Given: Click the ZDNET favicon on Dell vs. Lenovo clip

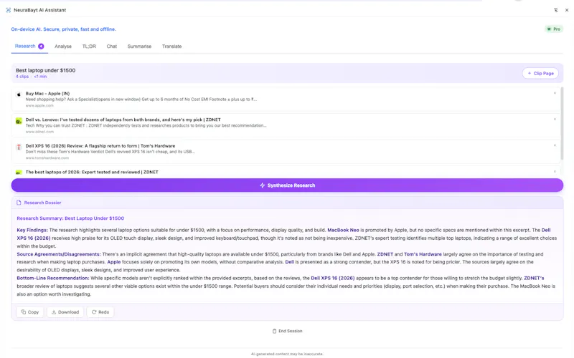Looking at the screenshot, I should click(x=19, y=121).
